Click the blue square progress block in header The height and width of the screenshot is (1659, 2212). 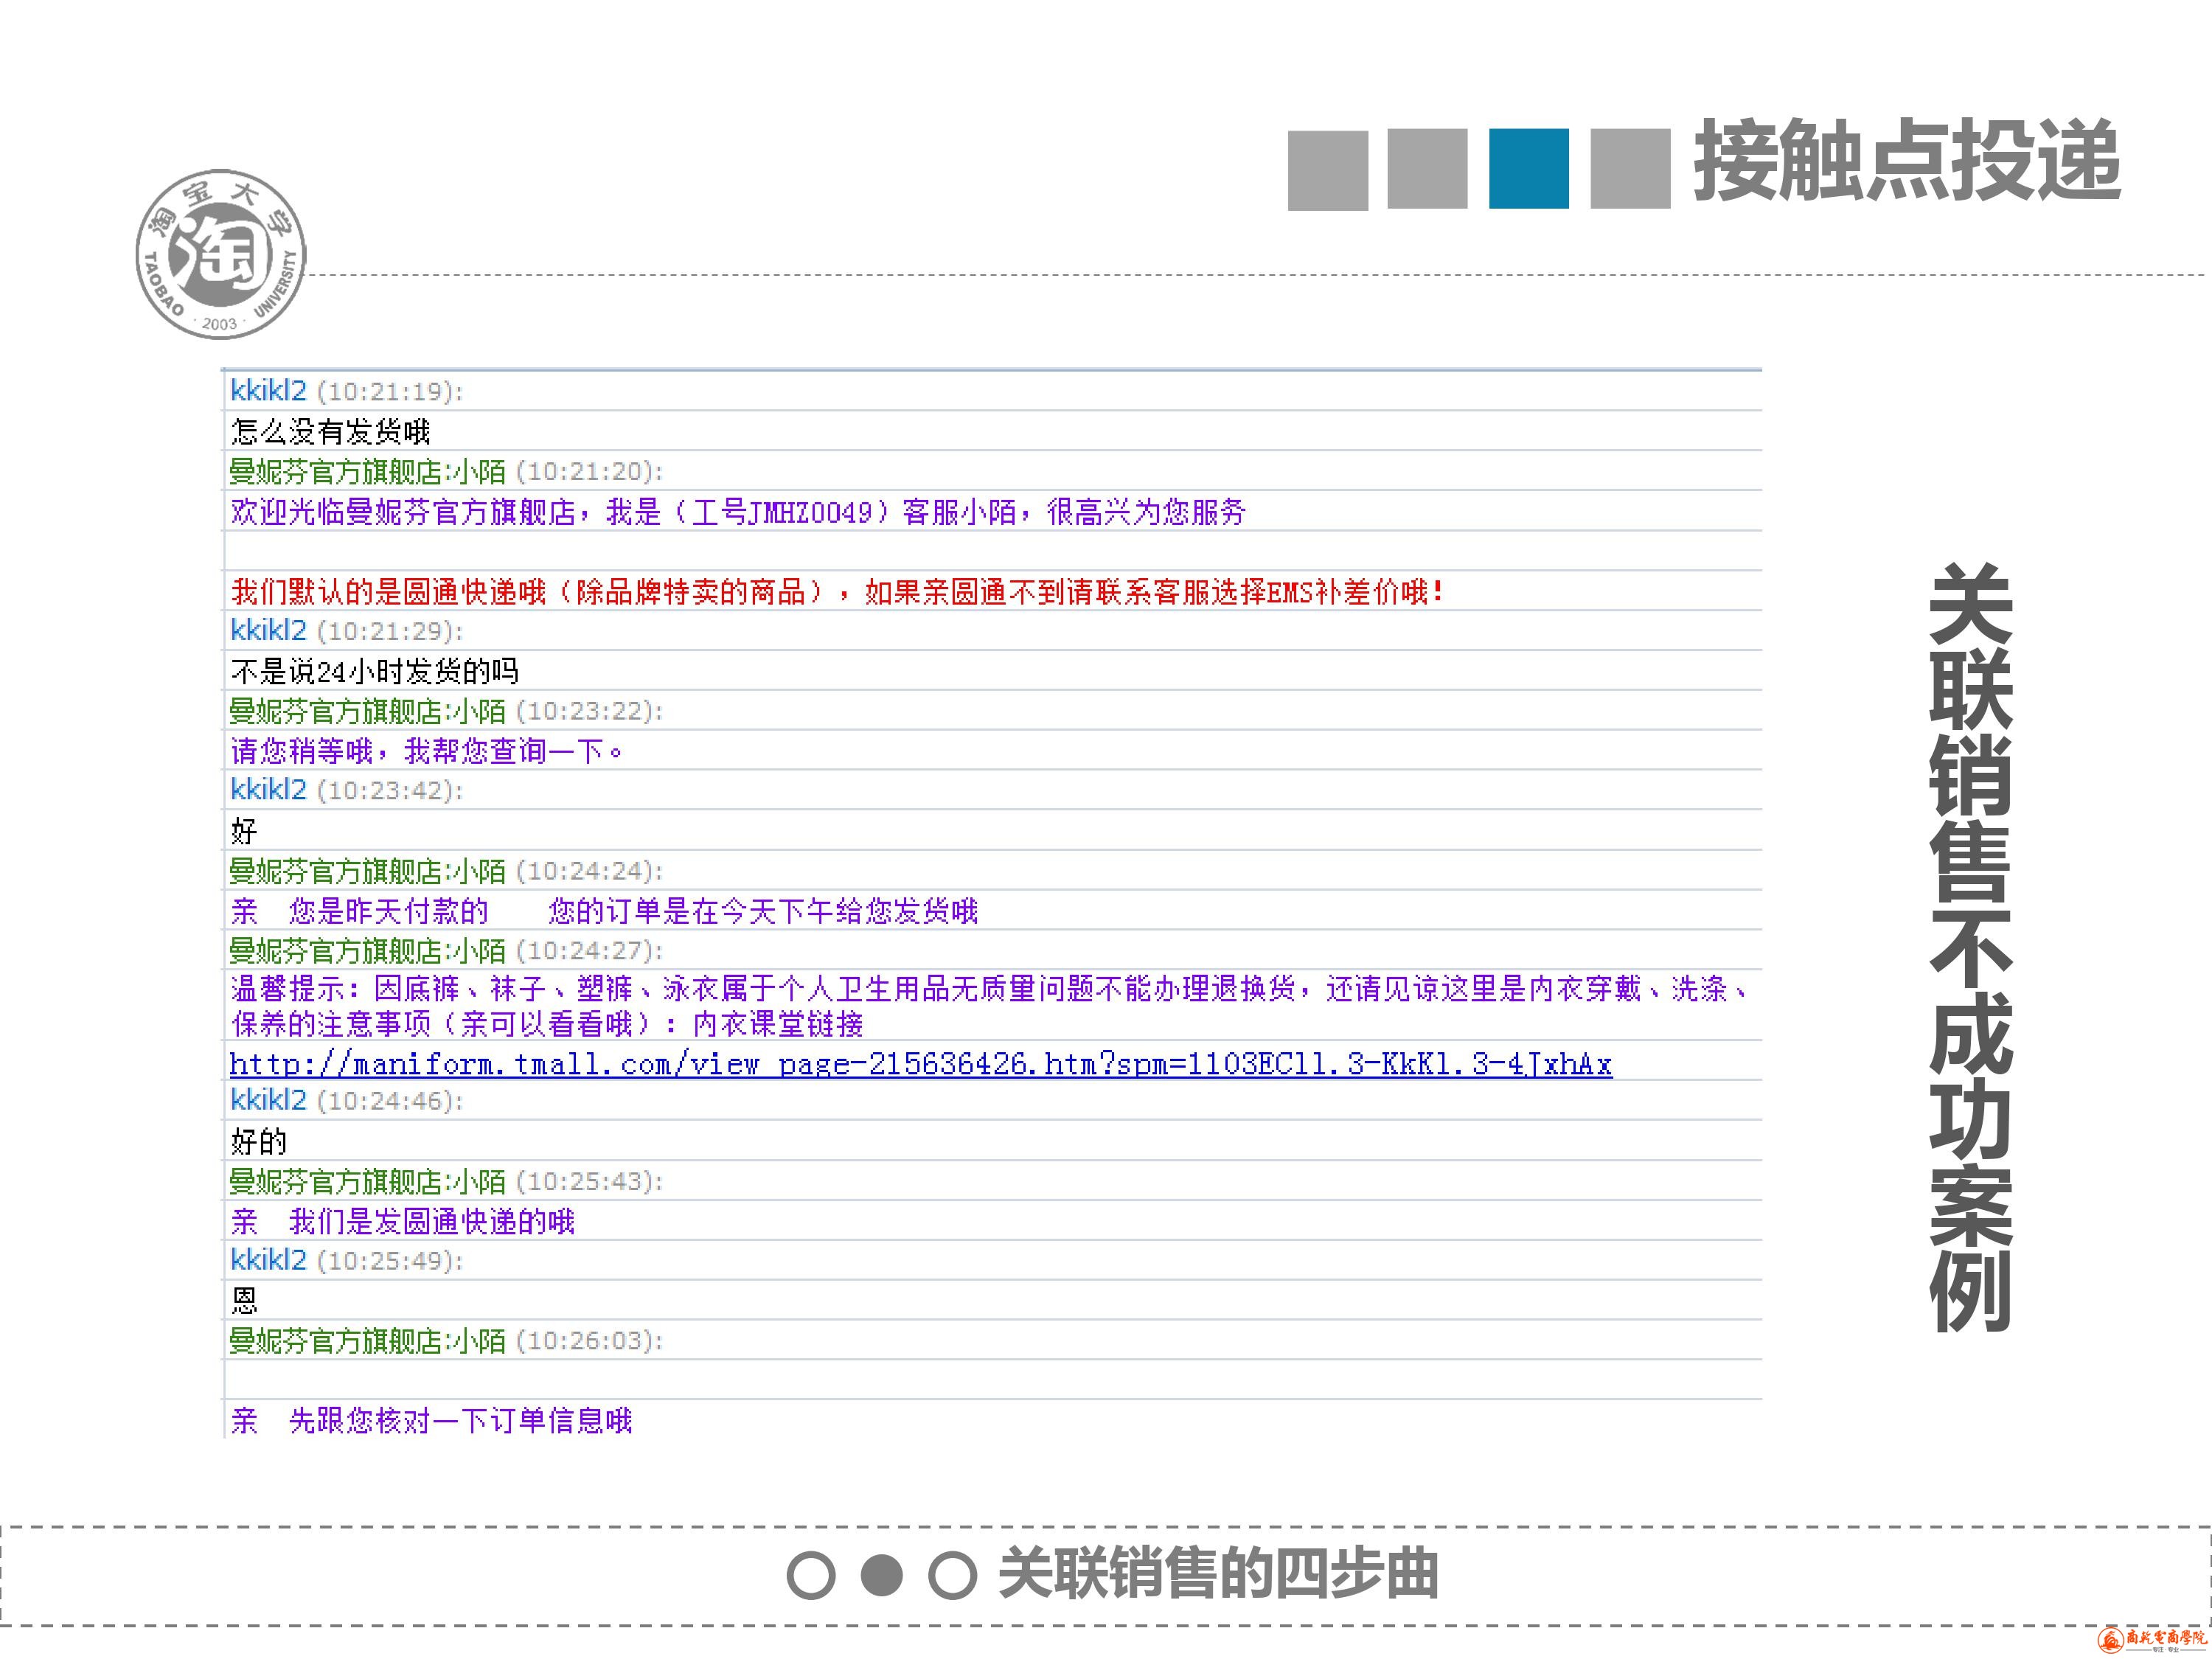tap(1528, 169)
